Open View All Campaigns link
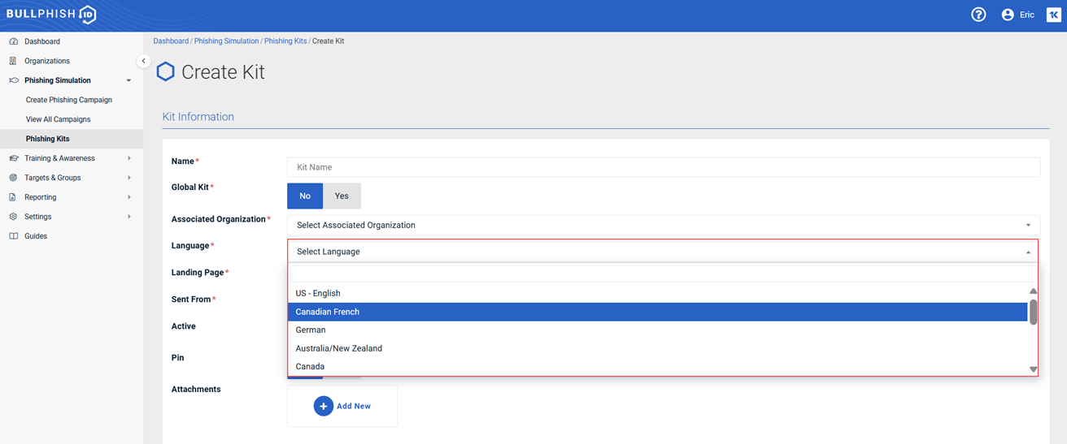1067x444 pixels. pyautogui.click(x=58, y=119)
